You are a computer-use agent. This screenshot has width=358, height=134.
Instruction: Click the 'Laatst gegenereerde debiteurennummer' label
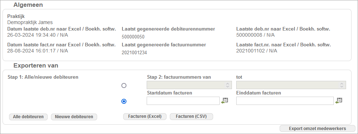168,29
